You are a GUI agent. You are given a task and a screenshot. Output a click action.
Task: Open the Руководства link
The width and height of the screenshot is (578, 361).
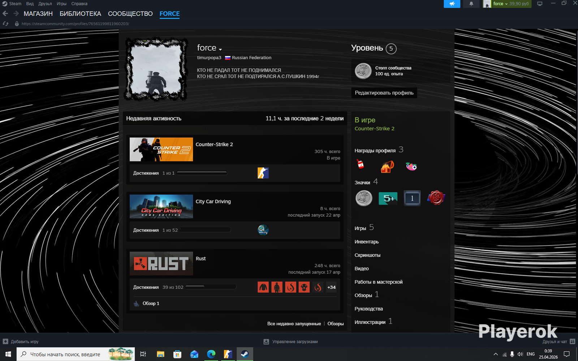pos(368,309)
